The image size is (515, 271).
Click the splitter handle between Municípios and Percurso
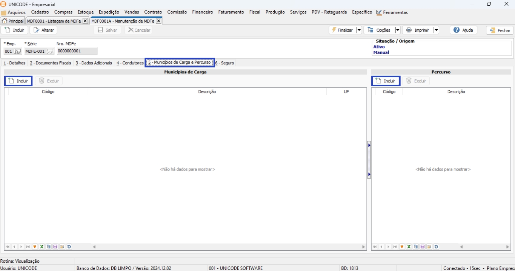click(x=369, y=160)
